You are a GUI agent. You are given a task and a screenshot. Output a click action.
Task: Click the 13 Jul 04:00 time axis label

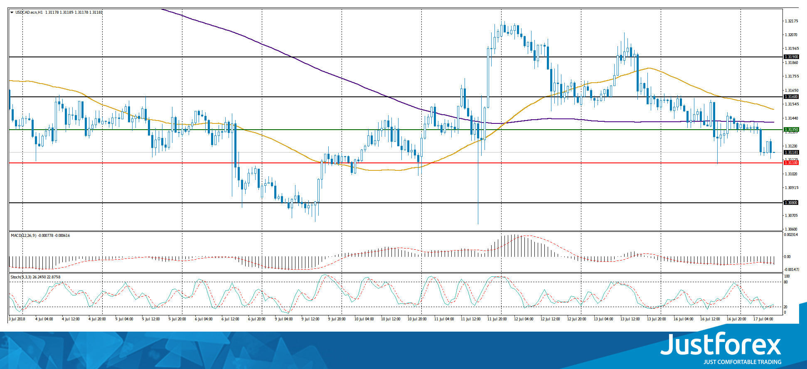click(x=603, y=319)
